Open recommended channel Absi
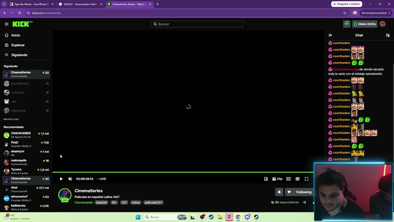 [x=26, y=189]
